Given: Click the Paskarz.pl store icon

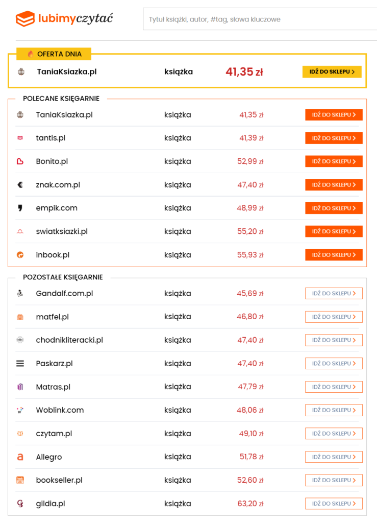Looking at the screenshot, I should pos(20,364).
